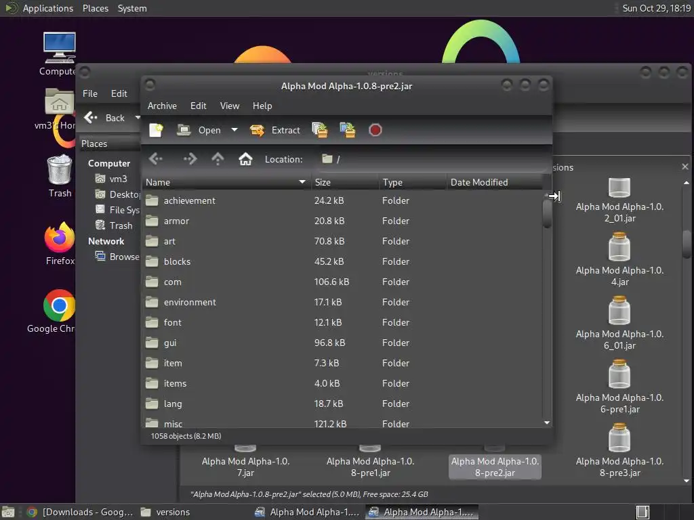Select the art folder

(342, 242)
